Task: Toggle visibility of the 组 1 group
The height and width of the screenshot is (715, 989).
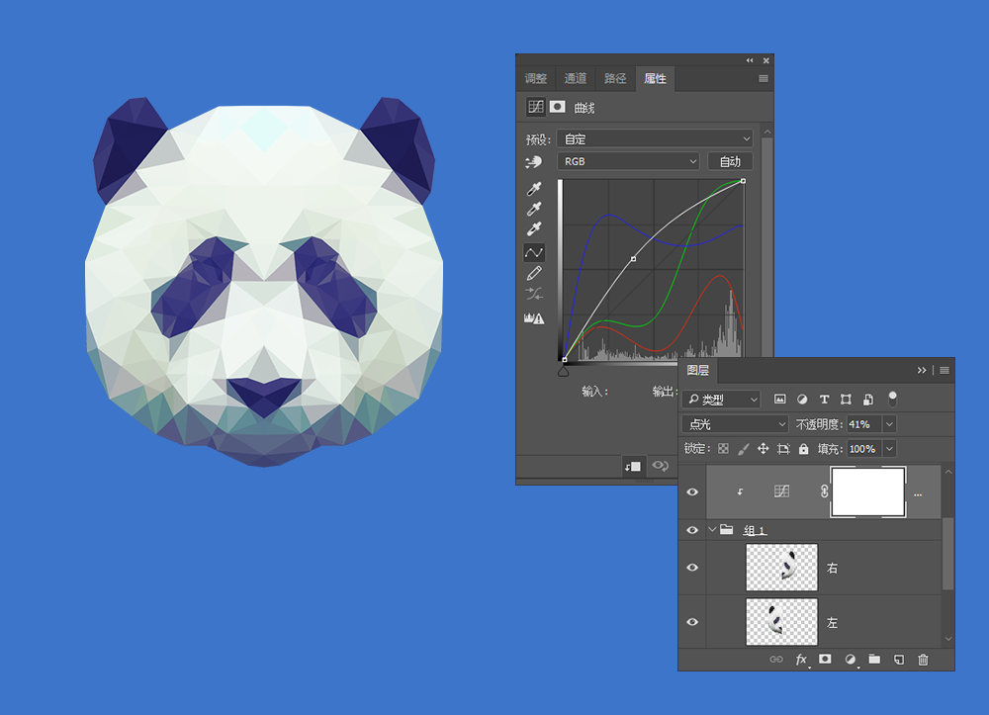Action: tap(692, 530)
